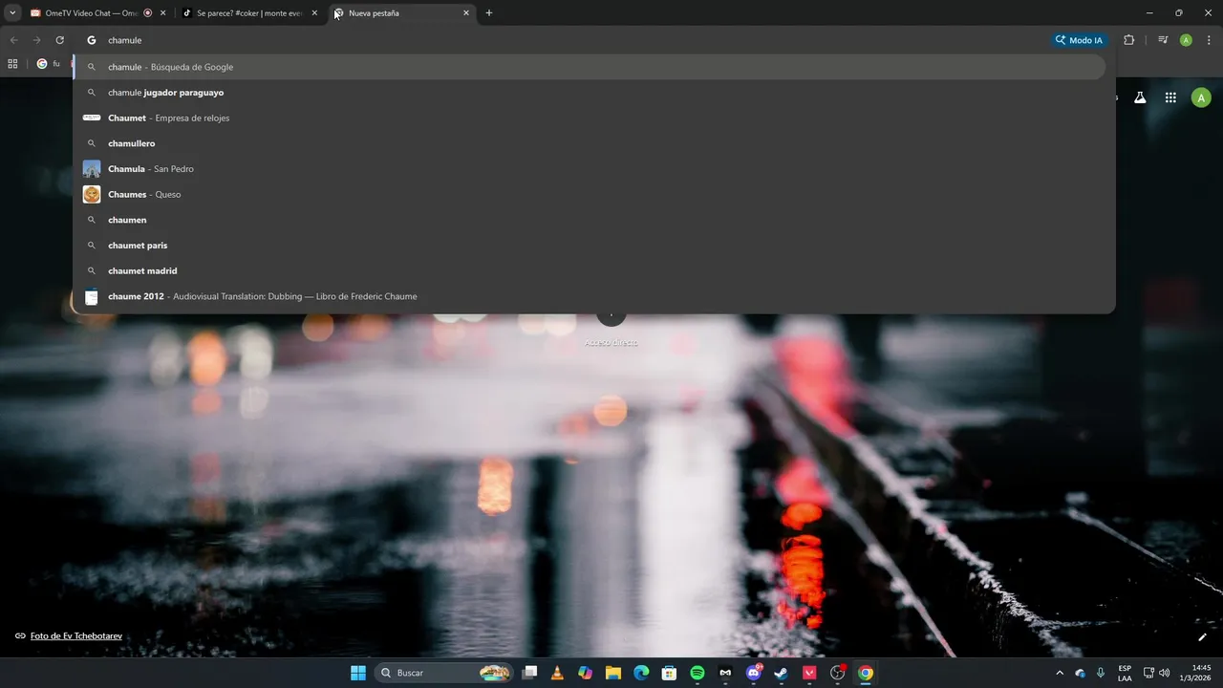Open Steam from the taskbar
The height and width of the screenshot is (688, 1223).
782,673
